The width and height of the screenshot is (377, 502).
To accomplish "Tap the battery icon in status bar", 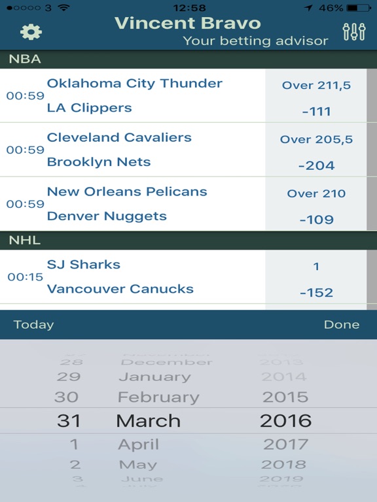I will point(359,7).
